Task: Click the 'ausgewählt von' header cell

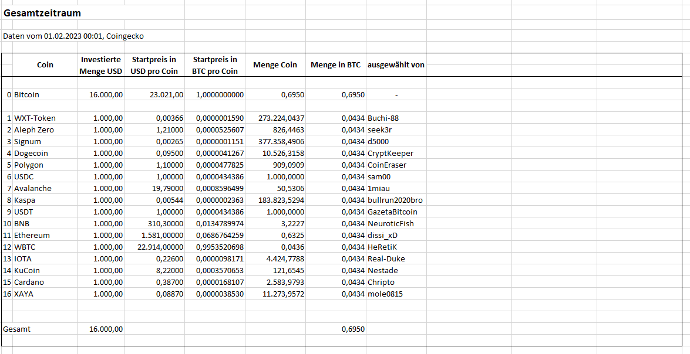Action: coord(396,65)
